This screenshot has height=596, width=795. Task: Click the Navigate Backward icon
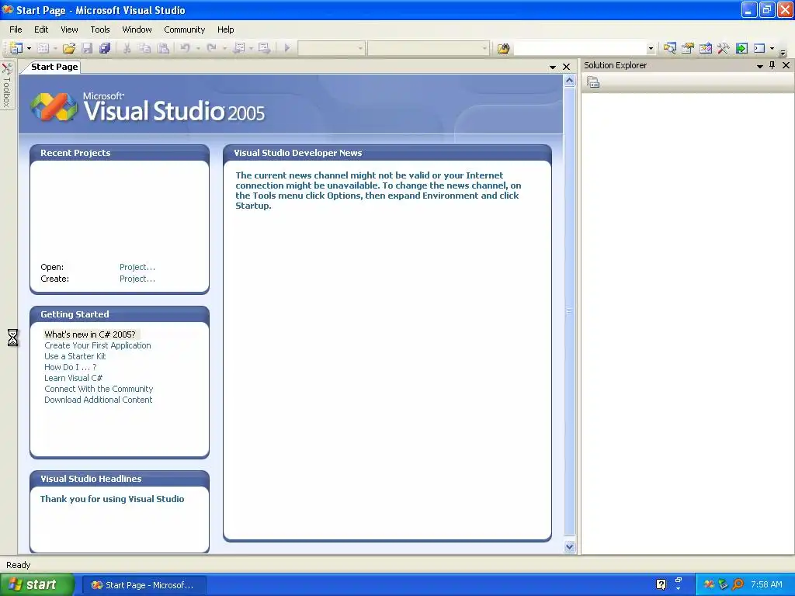pyautogui.click(x=239, y=48)
